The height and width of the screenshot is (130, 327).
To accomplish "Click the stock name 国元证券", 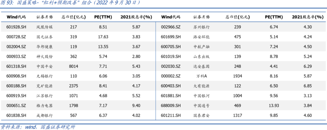I will (x=45, y=37).
